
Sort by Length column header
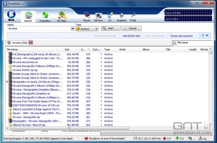click(x=193, y=49)
